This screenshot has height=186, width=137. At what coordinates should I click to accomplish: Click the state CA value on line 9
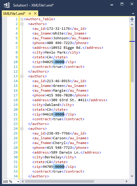pyautogui.click(x=49, y=57)
